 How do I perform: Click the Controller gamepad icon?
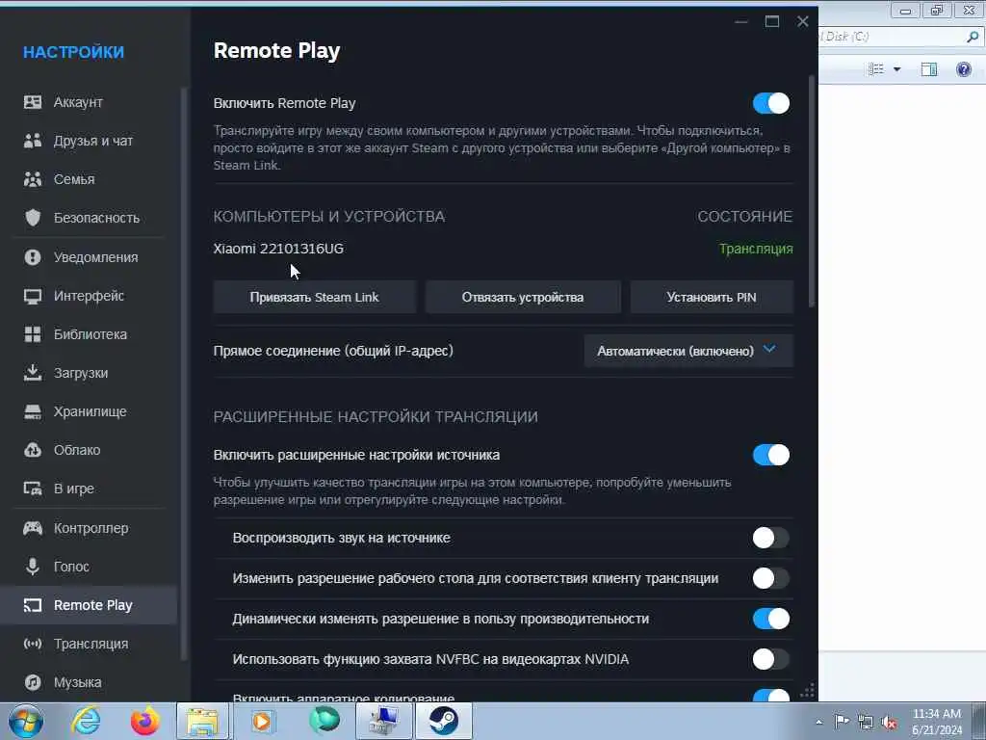point(33,528)
